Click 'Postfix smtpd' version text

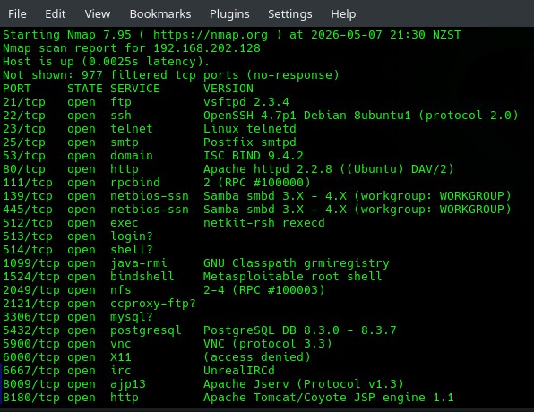pos(250,142)
